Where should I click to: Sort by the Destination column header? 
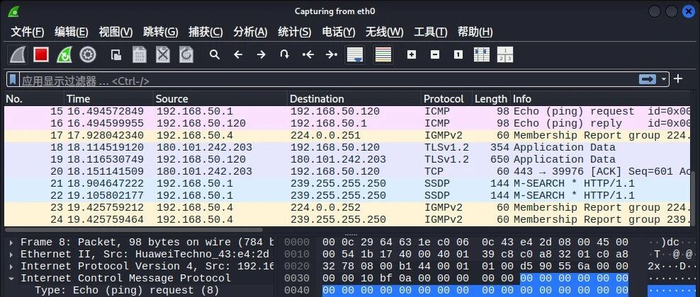click(x=354, y=99)
